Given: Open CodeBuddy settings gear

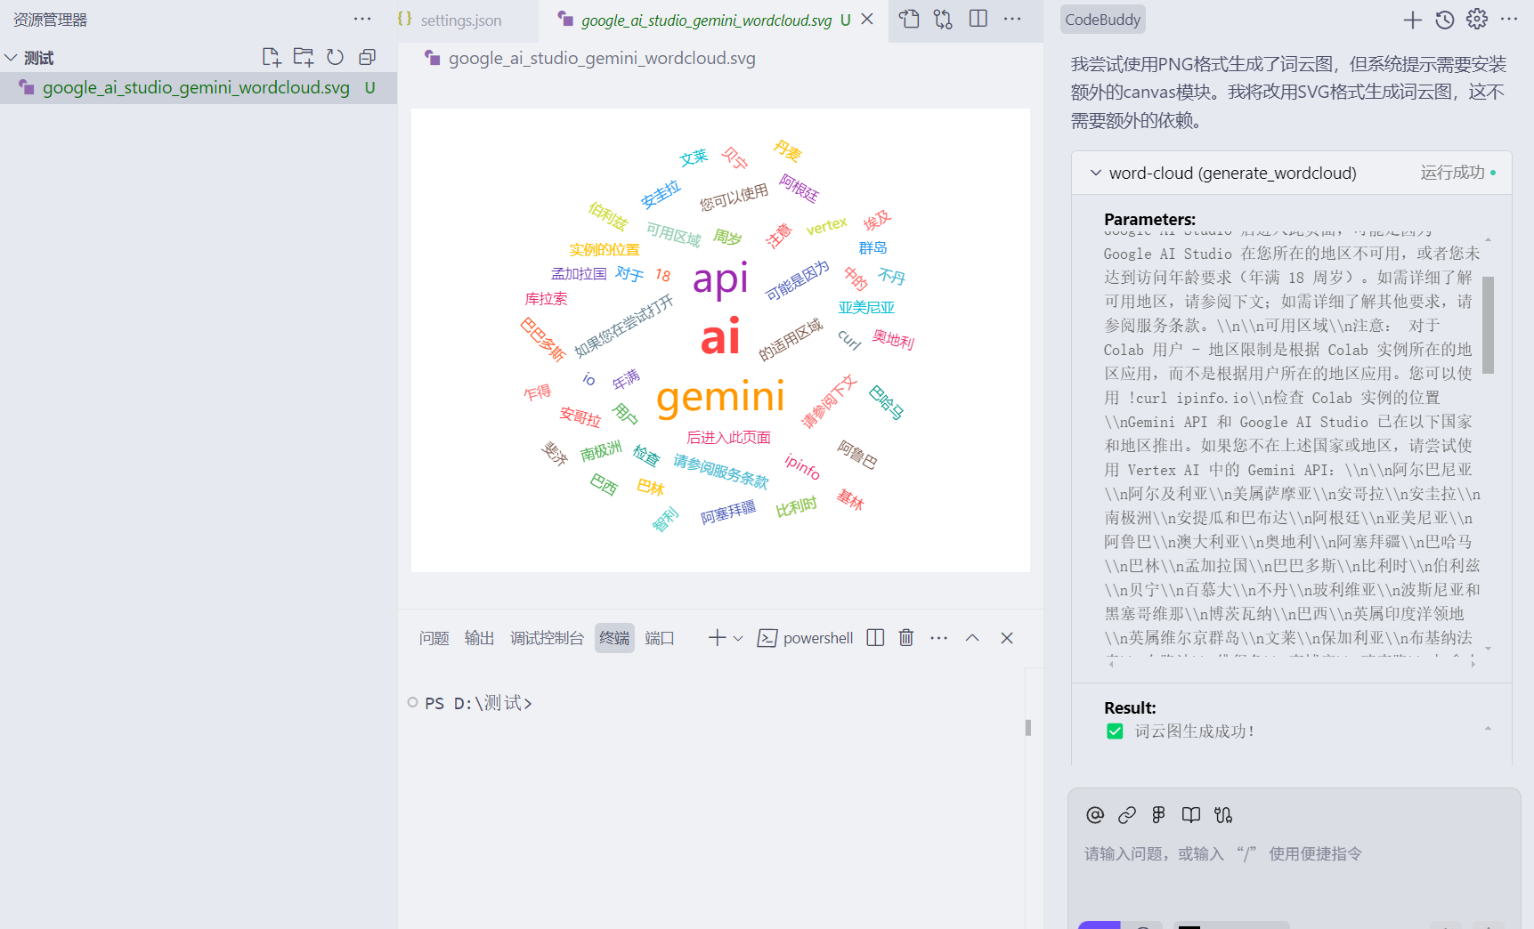Looking at the screenshot, I should (x=1476, y=19).
